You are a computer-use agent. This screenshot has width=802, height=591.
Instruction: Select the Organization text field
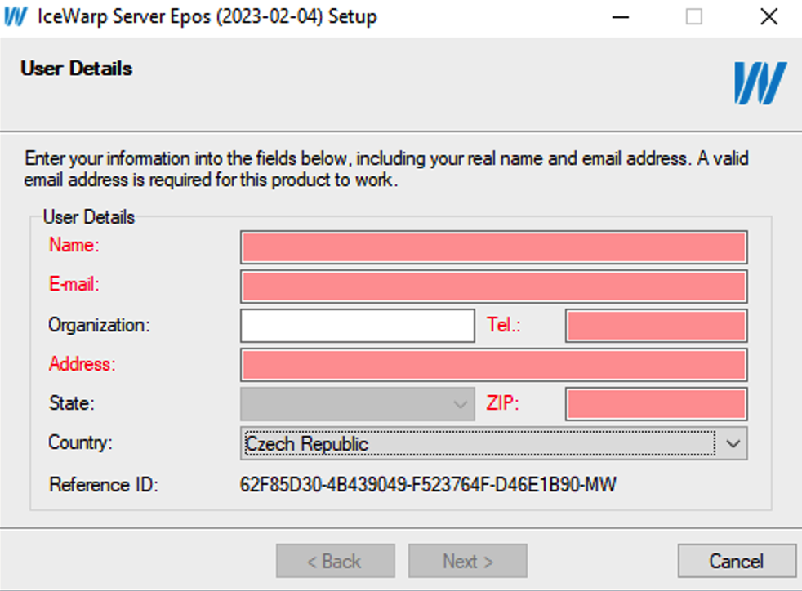(x=358, y=326)
